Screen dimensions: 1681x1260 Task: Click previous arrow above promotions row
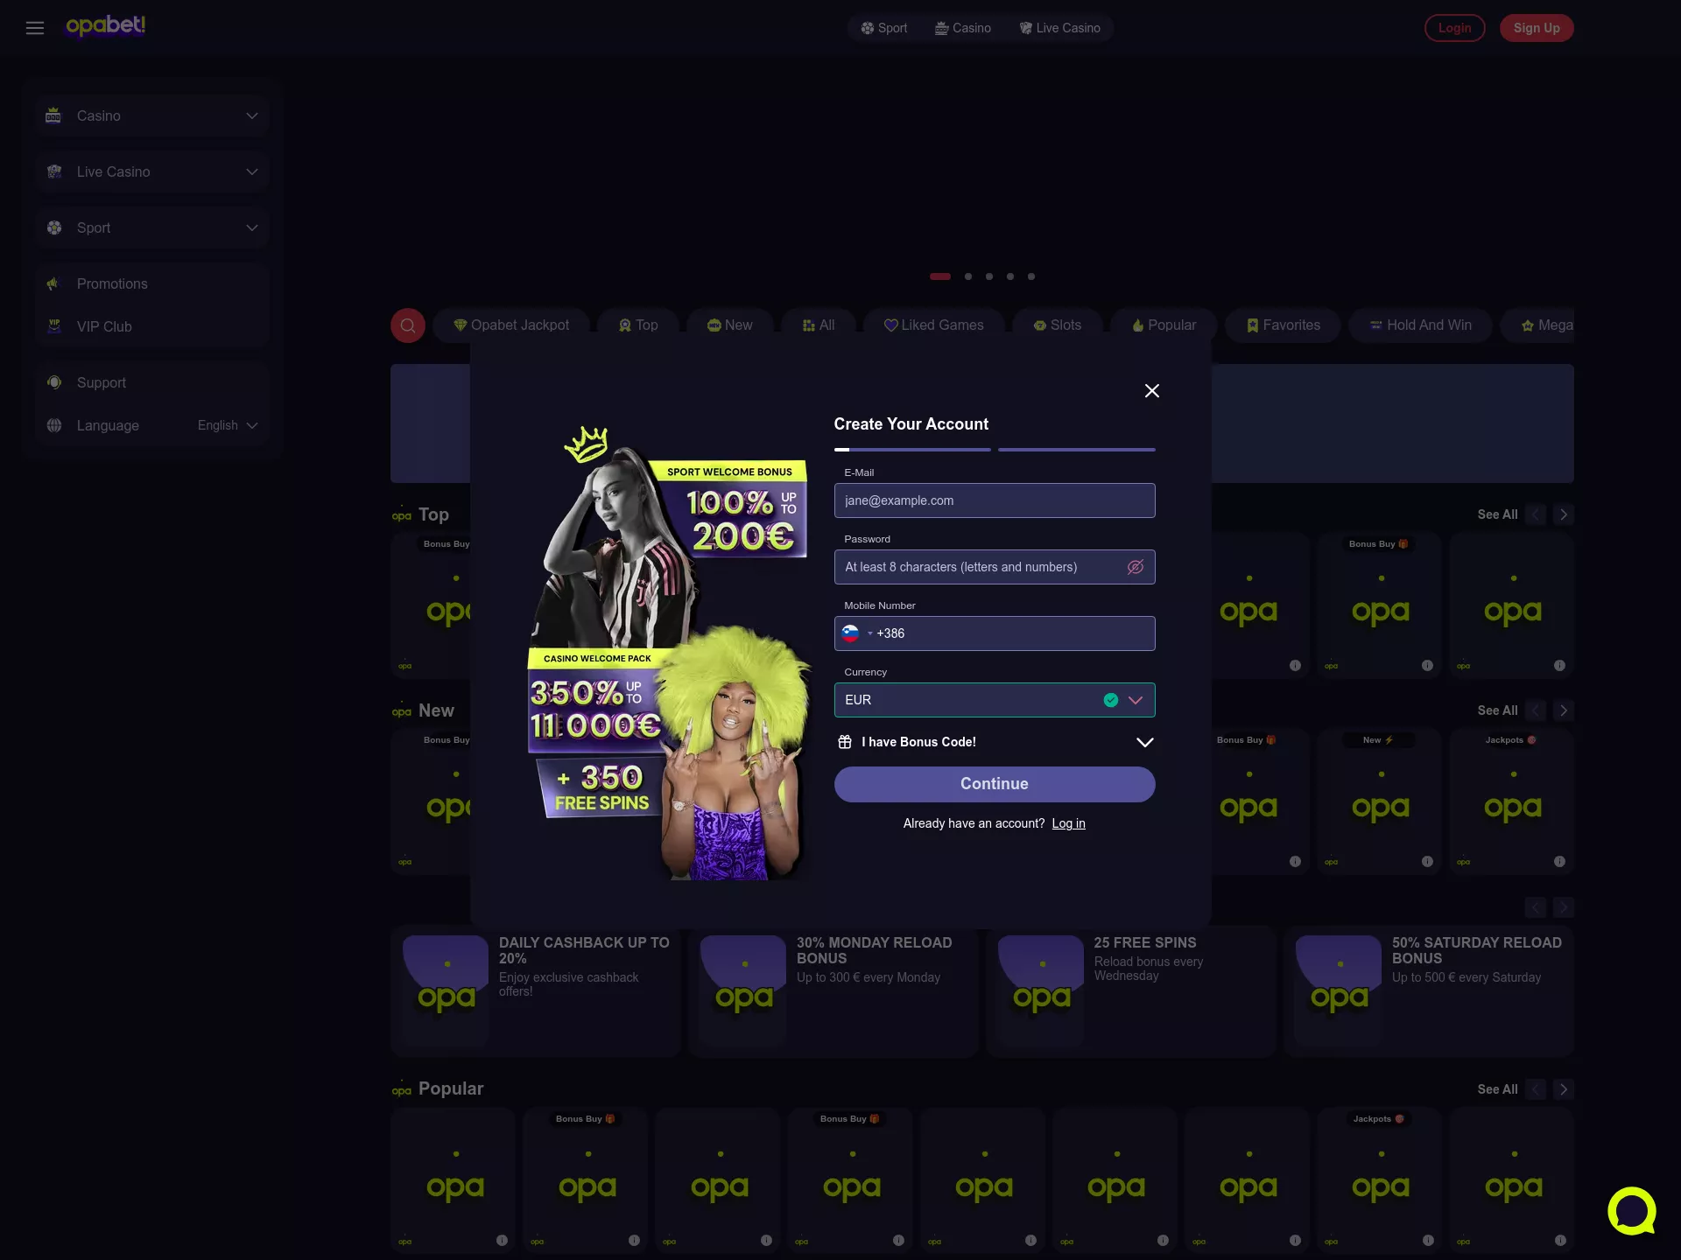point(1536,907)
